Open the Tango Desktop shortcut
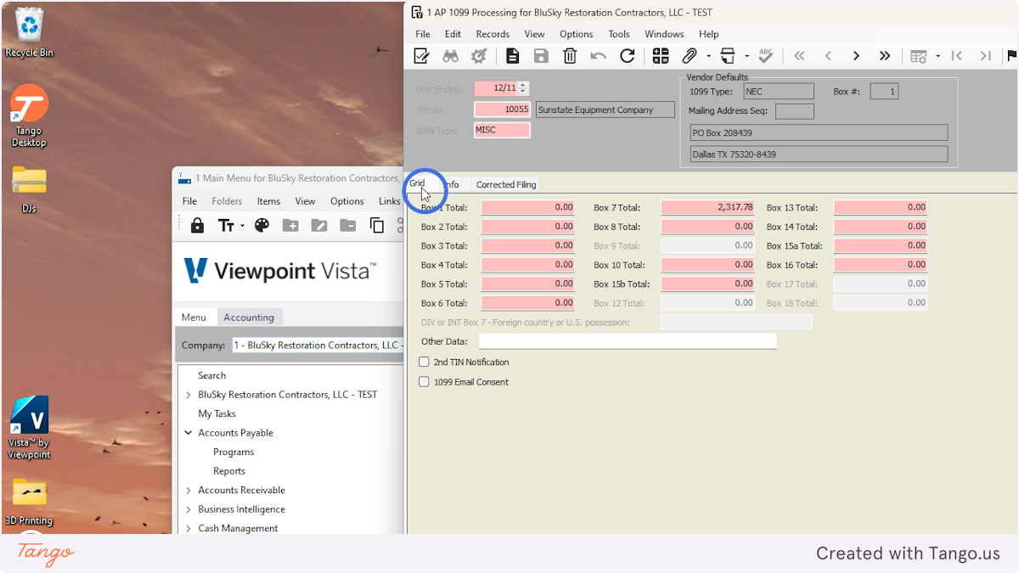The width and height of the screenshot is (1019, 573). click(x=30, y=116)
